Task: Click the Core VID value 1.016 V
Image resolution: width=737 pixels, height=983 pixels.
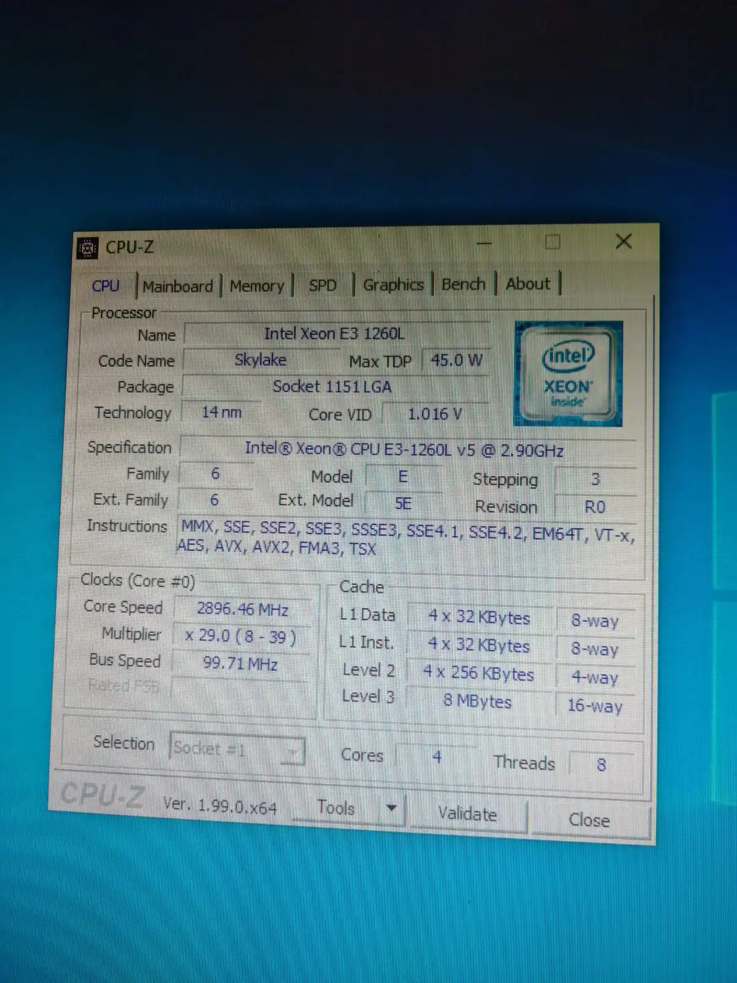Action: click(x=435, y=414)
